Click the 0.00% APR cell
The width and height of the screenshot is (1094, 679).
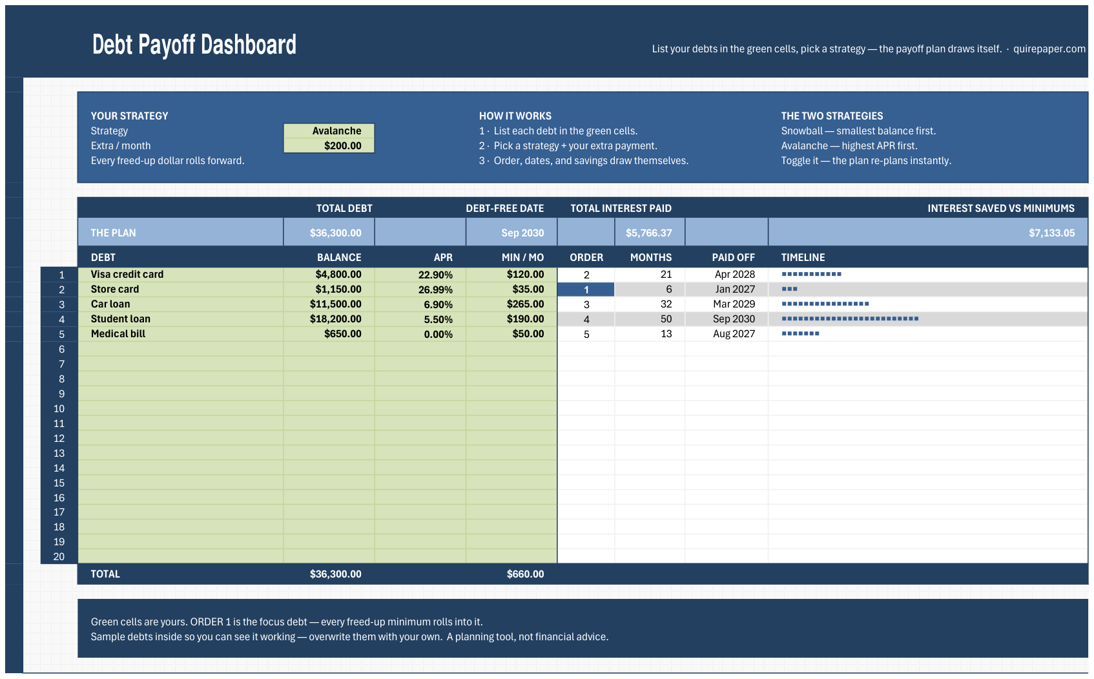pyautogui.click(x=420, y=334)
